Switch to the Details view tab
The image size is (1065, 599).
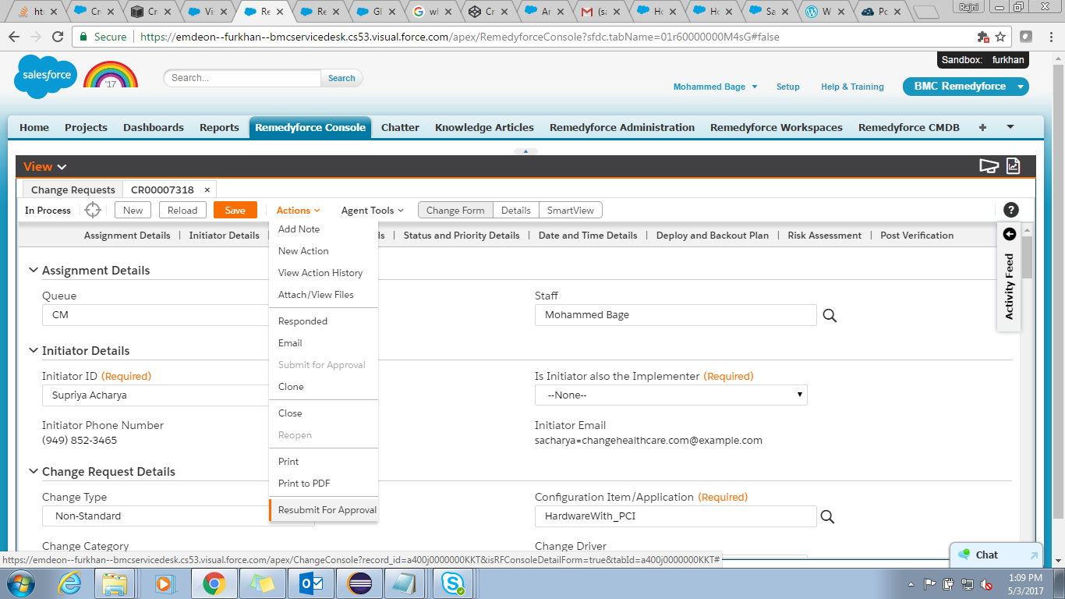[515, 210]
